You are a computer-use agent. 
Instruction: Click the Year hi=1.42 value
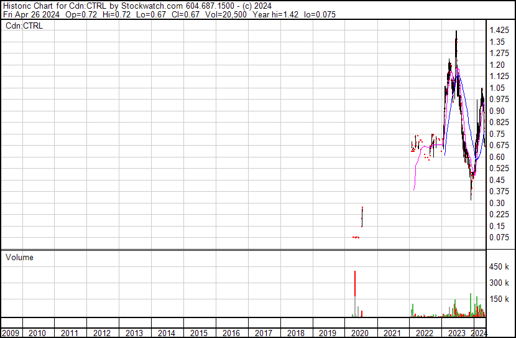point(275,15)
